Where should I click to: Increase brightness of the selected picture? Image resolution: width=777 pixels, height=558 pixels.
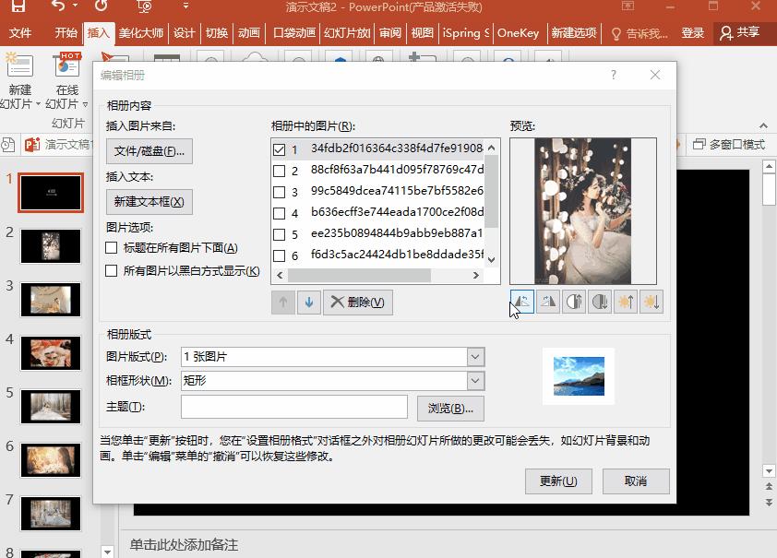click(627, 300)
